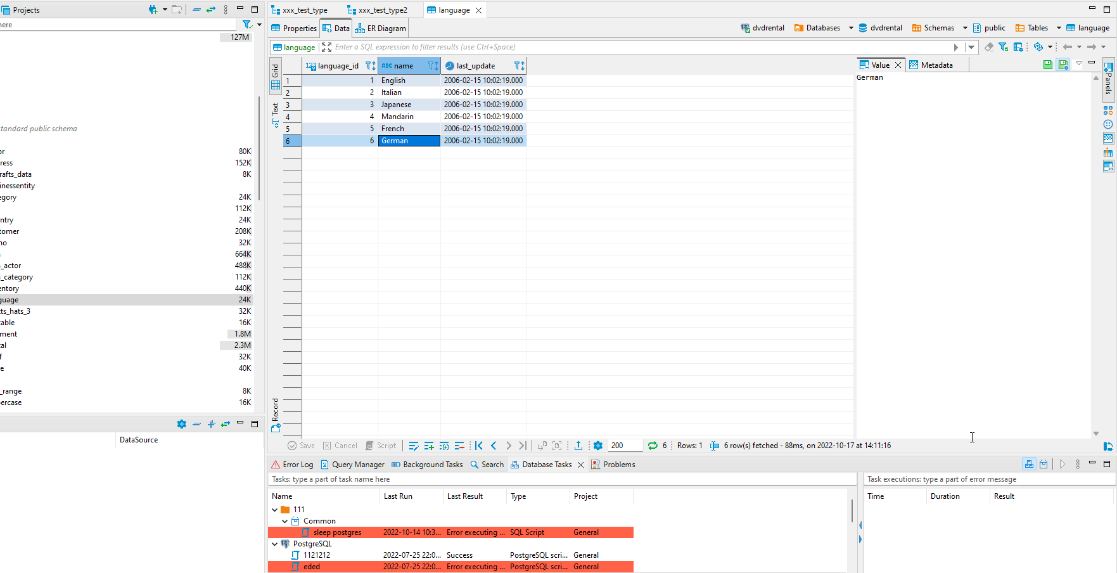The height and width of the screenshot is (573, 1117).
Task: Toggle the Metadata tab in Value panel
Action: tap(936, 65)
